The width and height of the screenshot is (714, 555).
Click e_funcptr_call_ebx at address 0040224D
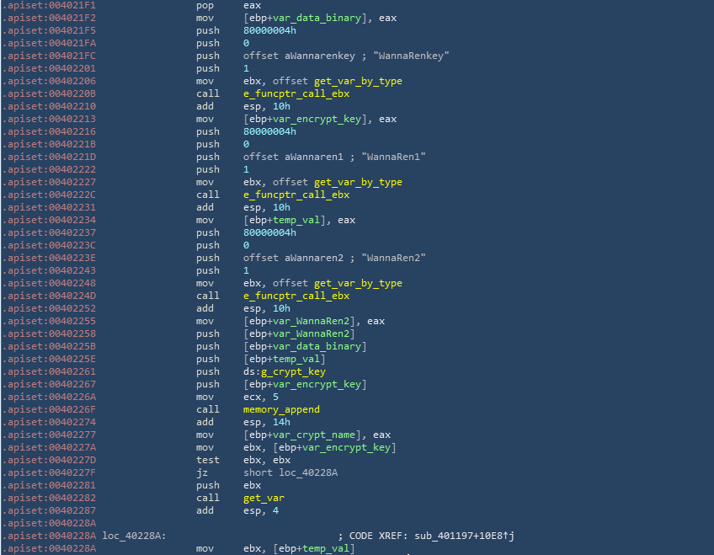pos(296,296)
